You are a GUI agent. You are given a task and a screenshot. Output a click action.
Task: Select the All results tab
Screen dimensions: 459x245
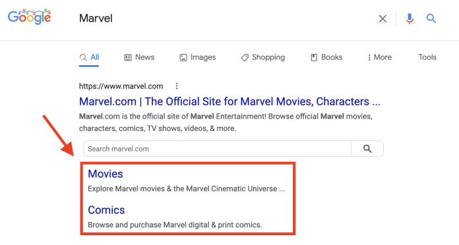89,57
